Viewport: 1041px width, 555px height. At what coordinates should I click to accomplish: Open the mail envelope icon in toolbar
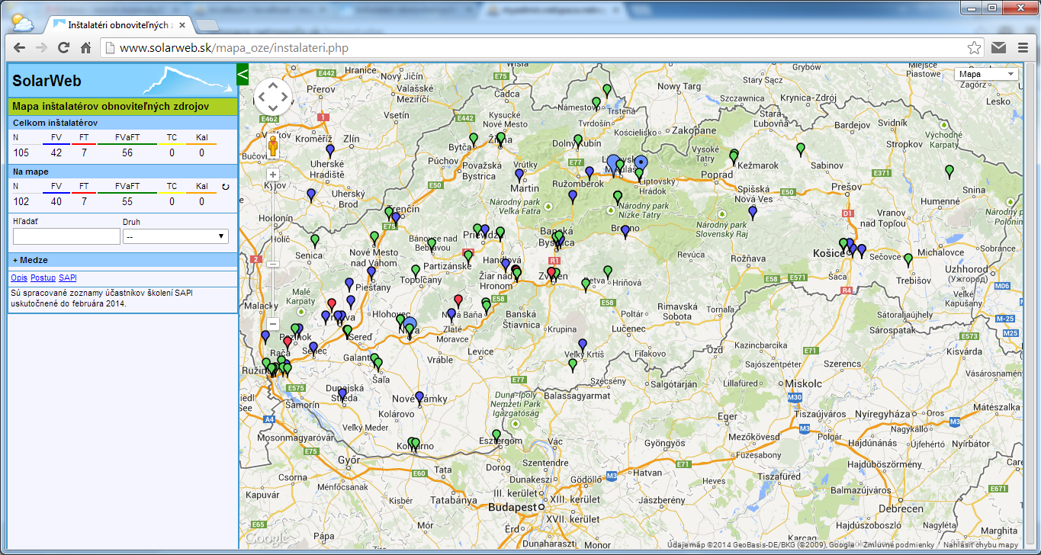999,47
